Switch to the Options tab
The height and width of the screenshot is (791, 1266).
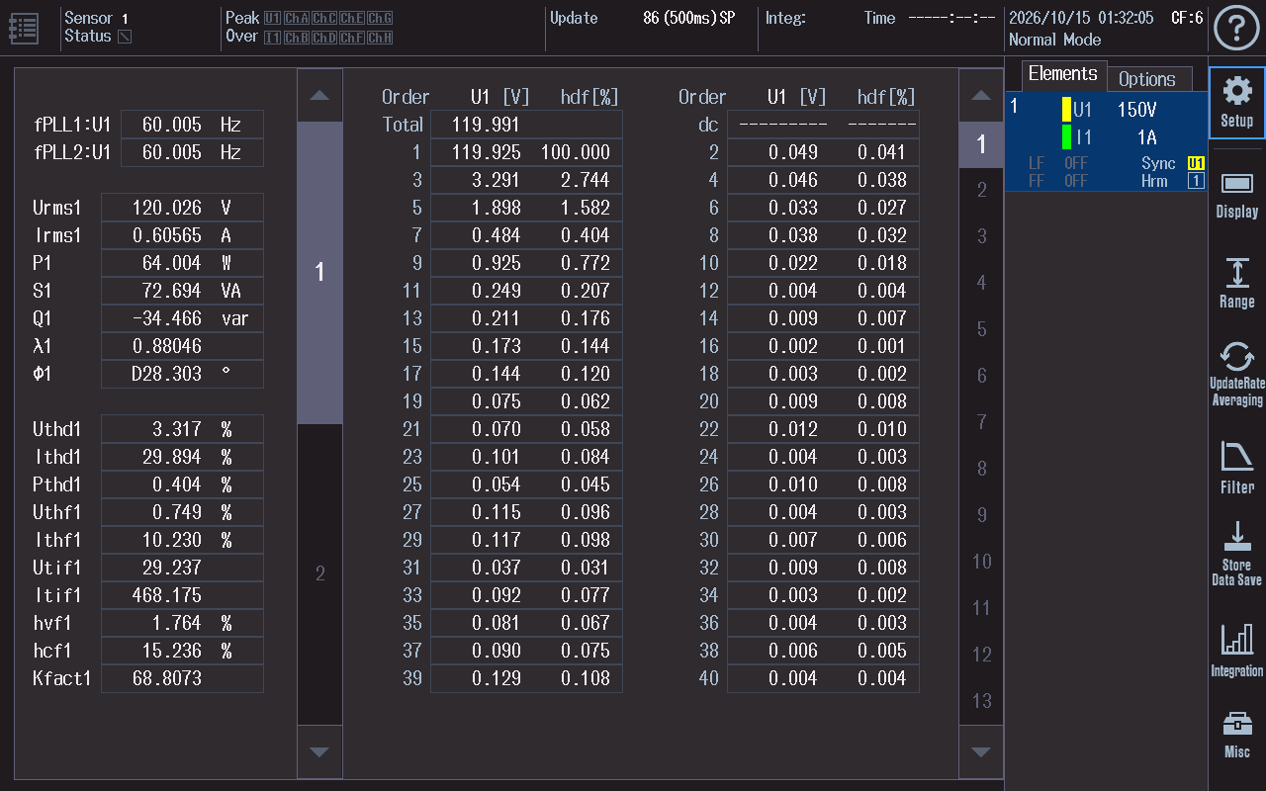[x=1147, y=79]
